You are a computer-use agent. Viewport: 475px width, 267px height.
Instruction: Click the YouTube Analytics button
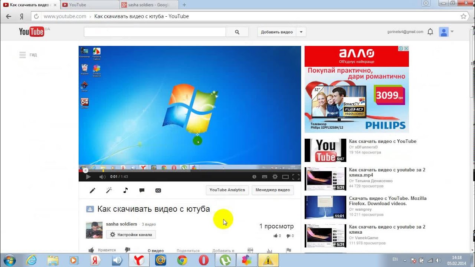point(227,190)
